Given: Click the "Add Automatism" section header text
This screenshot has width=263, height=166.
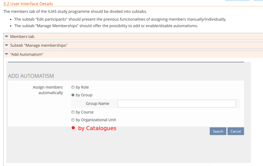Looking at the screenshot, I should (x=27, y=54).
